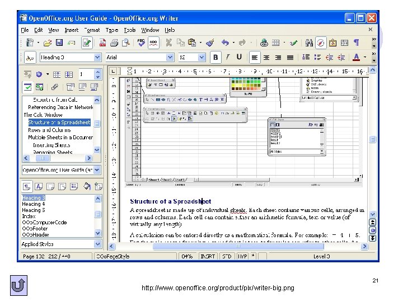Screen dimensions: 403x302
Task: Toggle Underline formatting
Action: 239,57
